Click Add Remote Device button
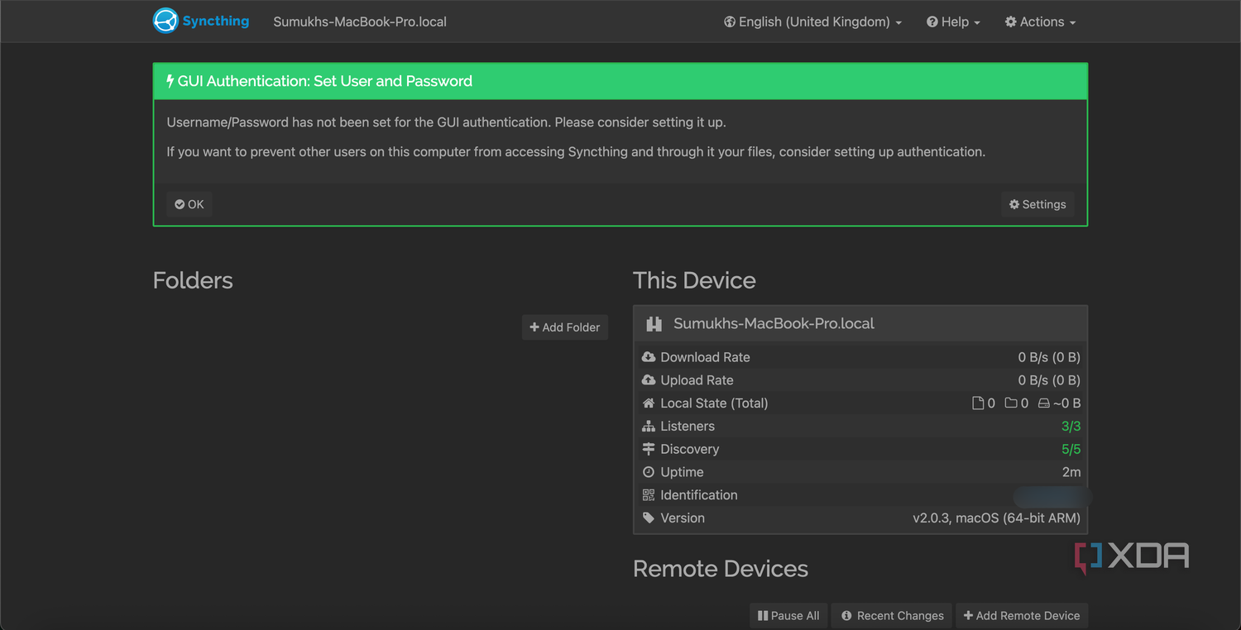1241x630 pixels. [1022, 615]
